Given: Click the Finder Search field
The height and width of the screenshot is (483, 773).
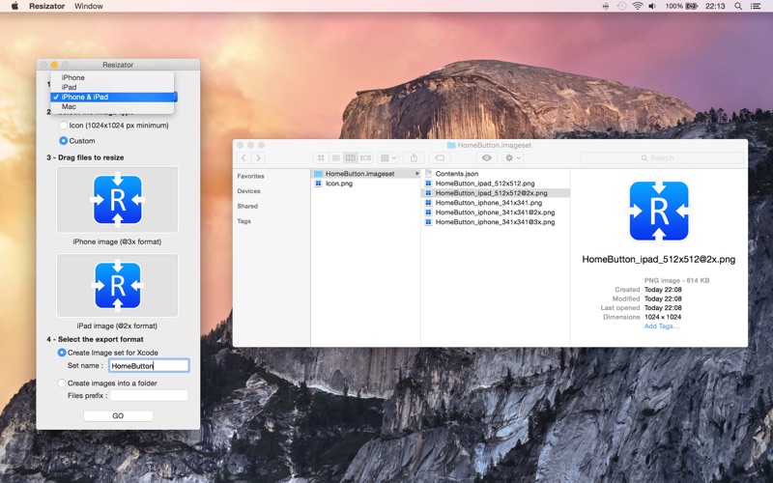Looking at the screenshot, I should click(x=662, y=157).
